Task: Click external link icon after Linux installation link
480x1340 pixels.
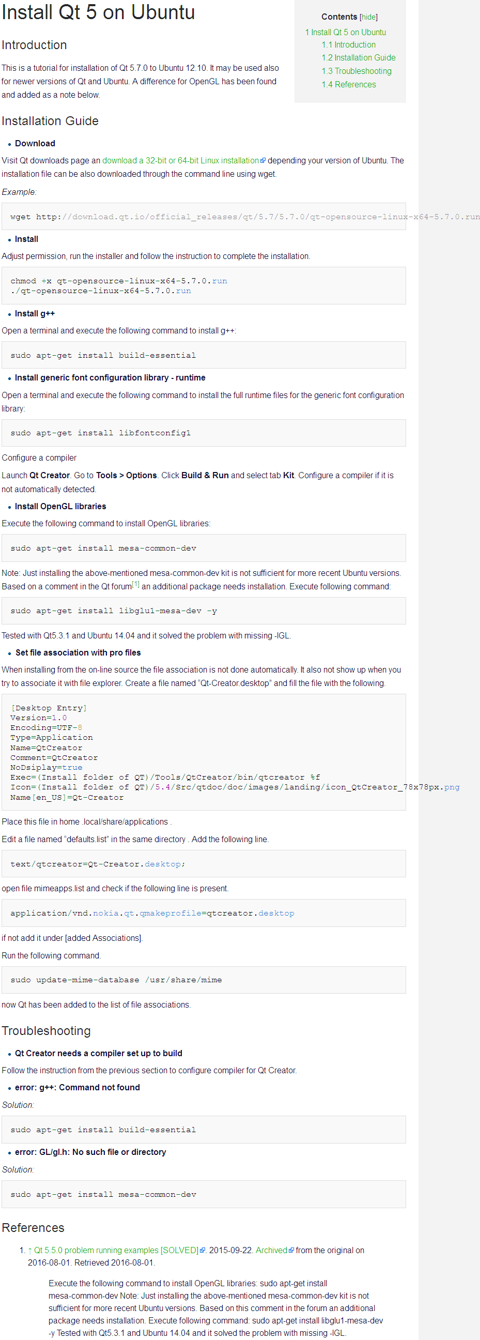Action: [x=263, y=161]
